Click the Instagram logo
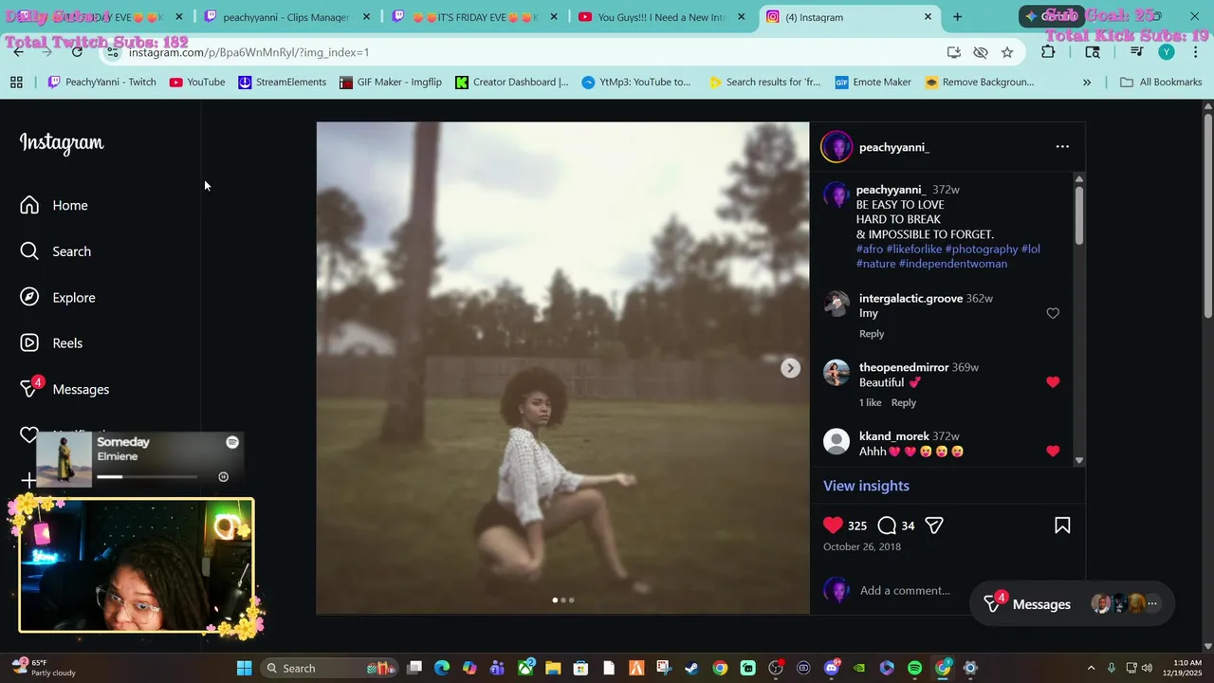This screenshot has width=1214, height=683. 62,143
